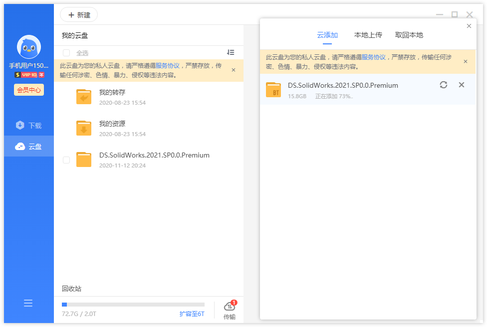Toggle the 全选 select-all checkbox
The width and height of the screenshot is (487, 327).
66,53
